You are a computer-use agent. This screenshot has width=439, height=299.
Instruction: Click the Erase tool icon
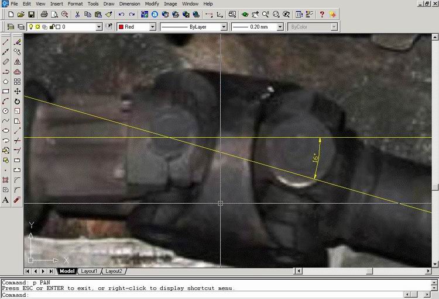(x=18, y=42)
